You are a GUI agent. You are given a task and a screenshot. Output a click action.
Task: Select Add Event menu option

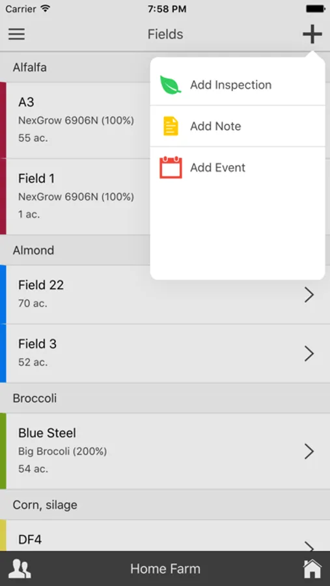[238, 167]
